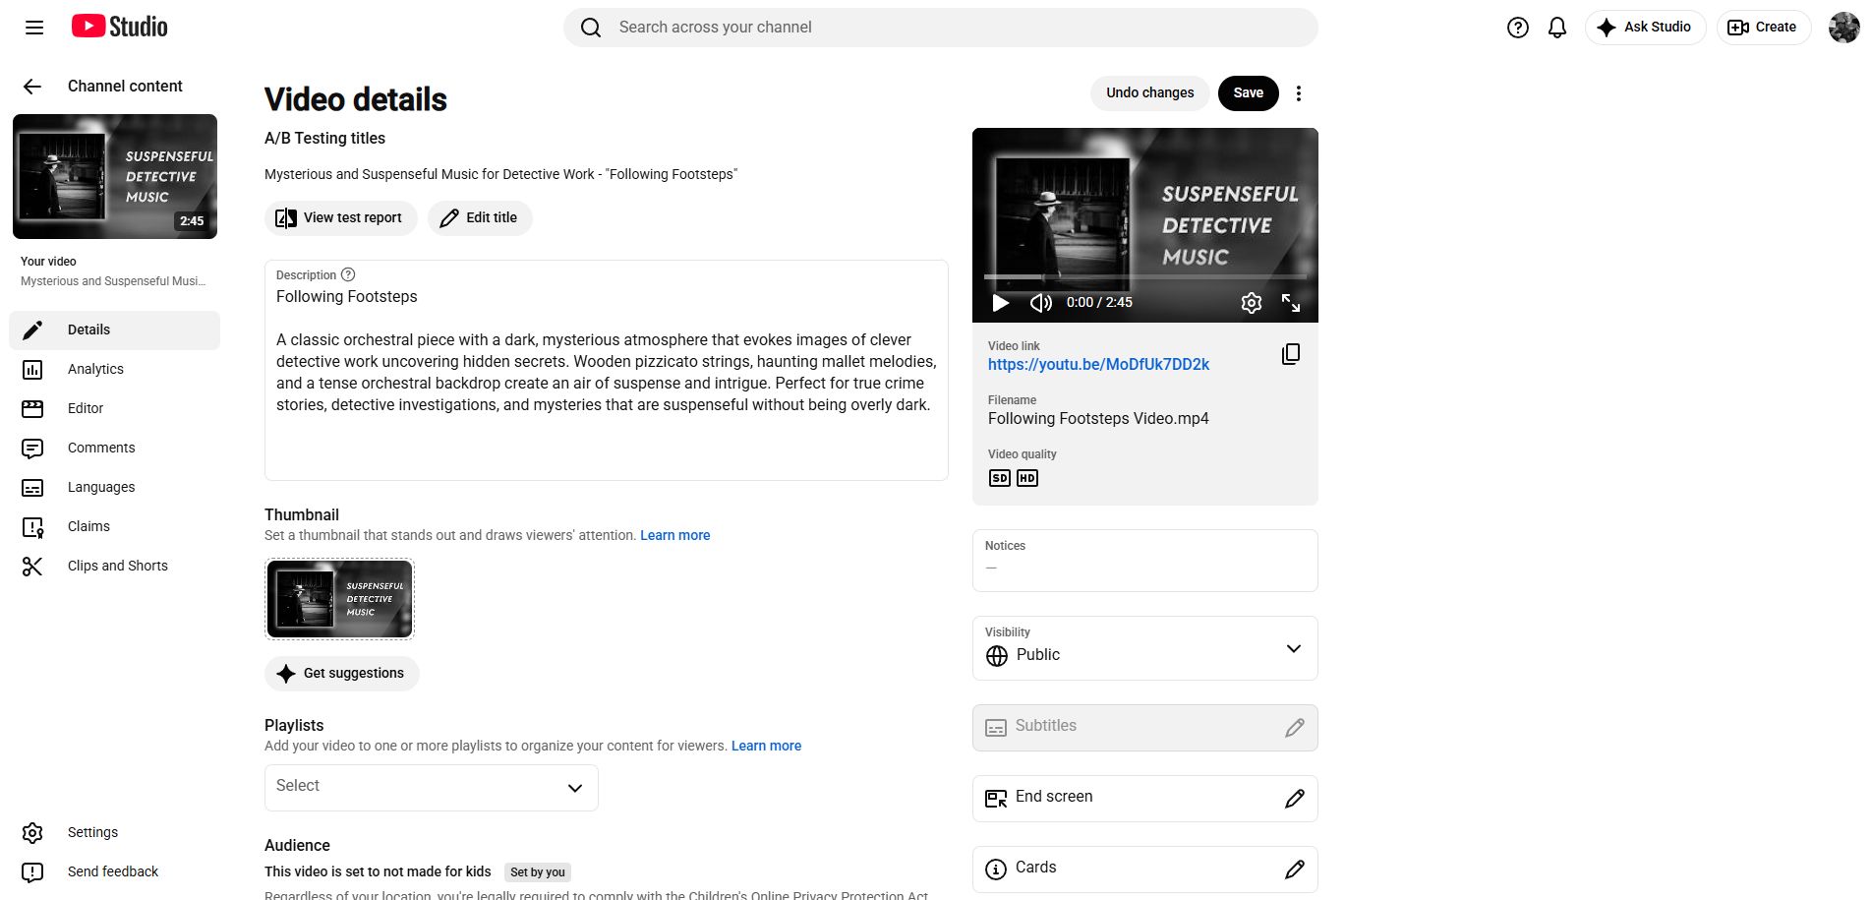Open the account avatar menu
The image size is (1872, 900).
1843,28
